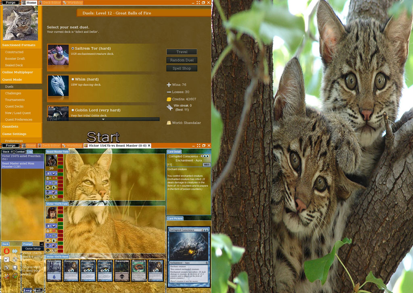Viewport: 413px width, 293px height.
Task: Click Keep to keep your hand
Action: [27, 290]
